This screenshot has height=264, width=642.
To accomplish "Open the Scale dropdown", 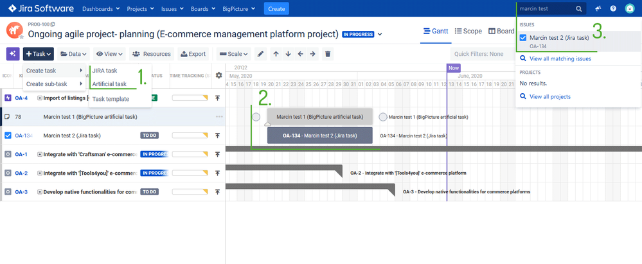I will pyautogui.click(x=234, y=54).
